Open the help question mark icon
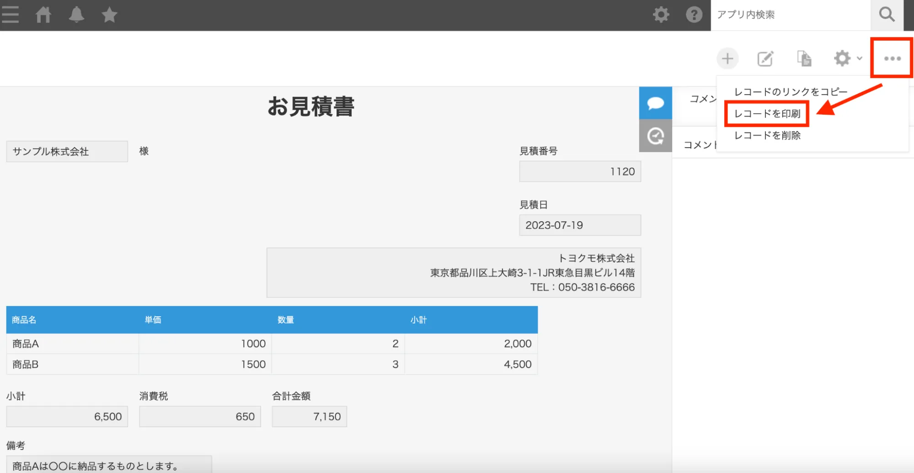914x473 pixels. (694, 15)
